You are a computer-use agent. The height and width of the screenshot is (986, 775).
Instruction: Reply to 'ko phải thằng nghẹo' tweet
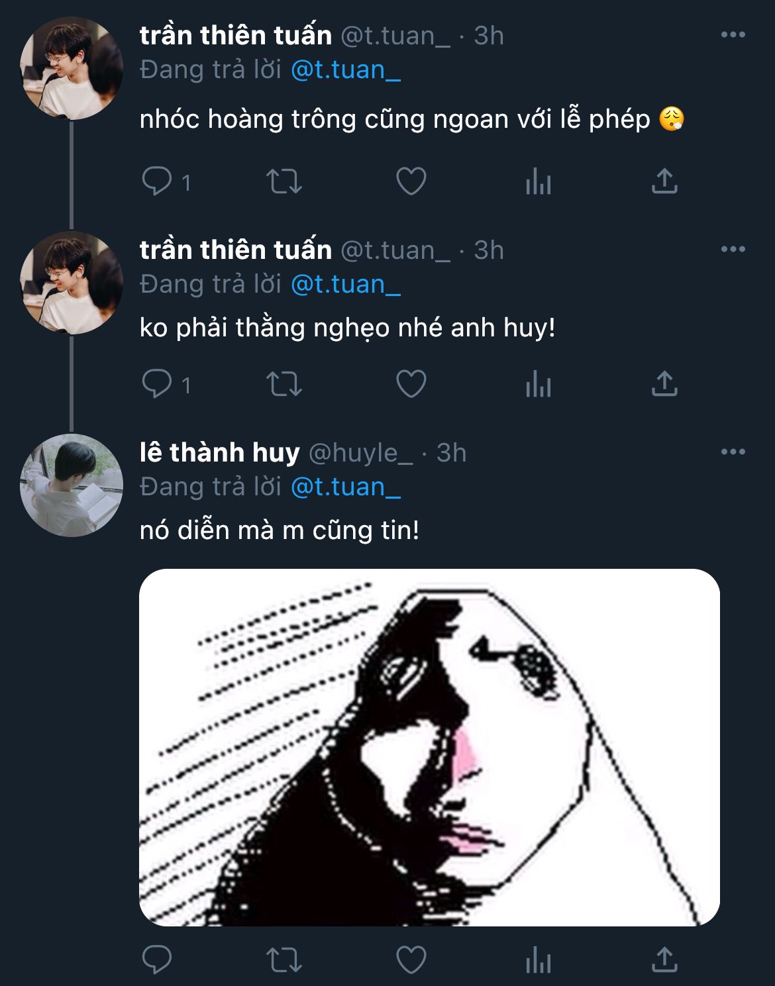coord(157,383)
